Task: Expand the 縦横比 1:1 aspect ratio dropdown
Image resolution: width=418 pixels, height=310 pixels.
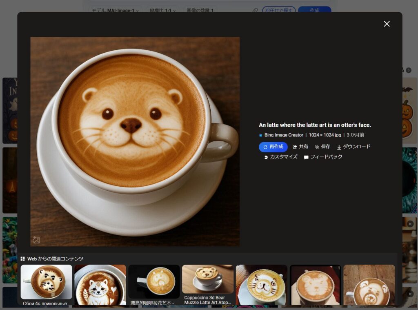Action: (163, 10)
